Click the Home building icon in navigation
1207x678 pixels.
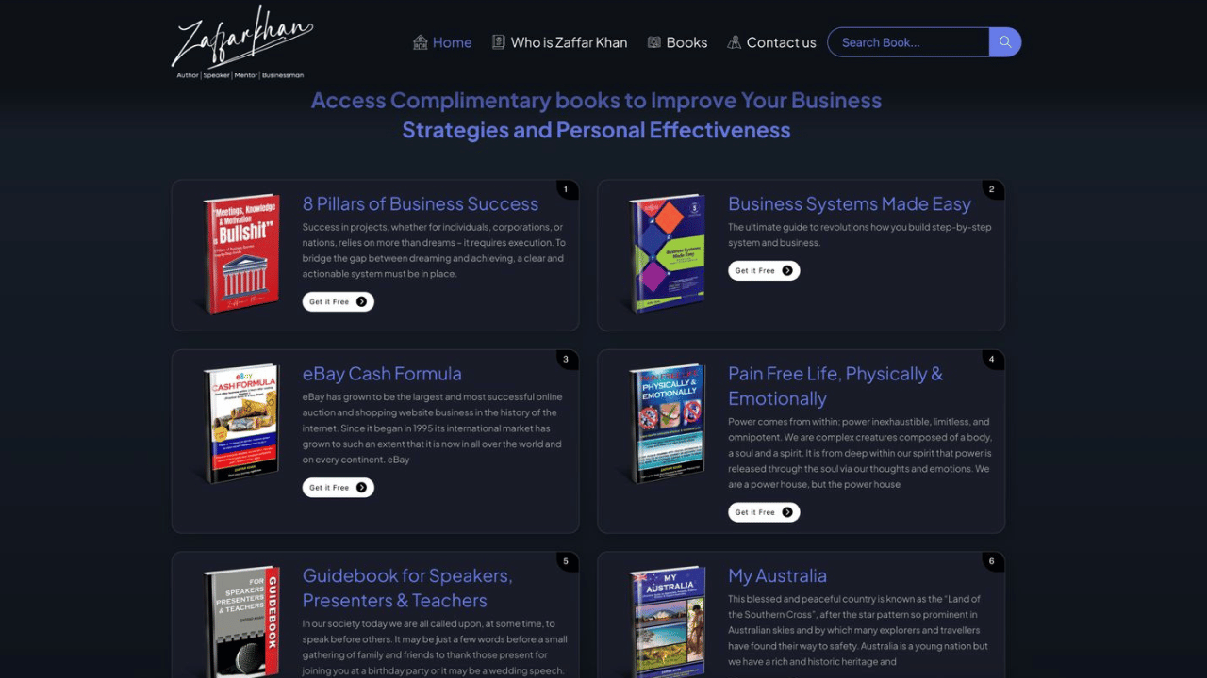tap(421, 42)
